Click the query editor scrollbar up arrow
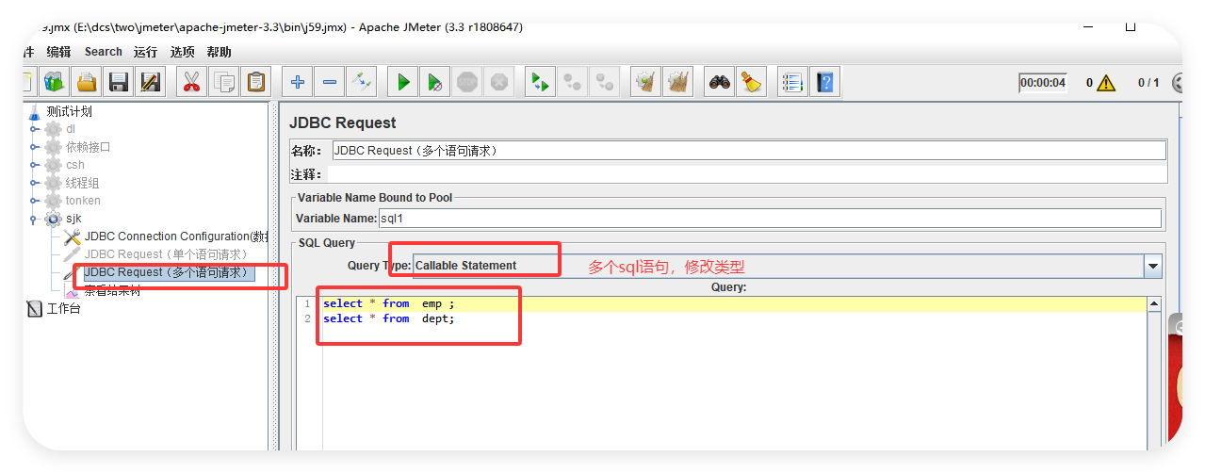Viewport: 1205px width, 473px height. [1154, 304]
